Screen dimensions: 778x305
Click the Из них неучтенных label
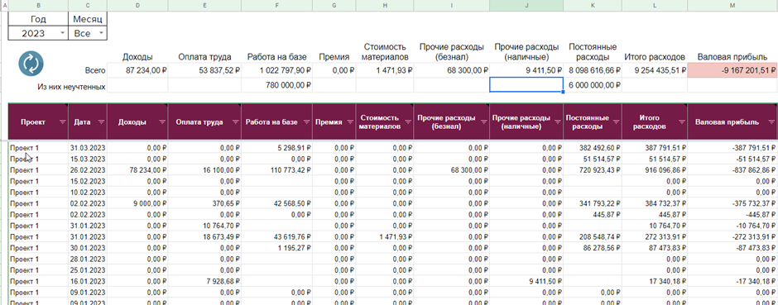coord(71,86)
